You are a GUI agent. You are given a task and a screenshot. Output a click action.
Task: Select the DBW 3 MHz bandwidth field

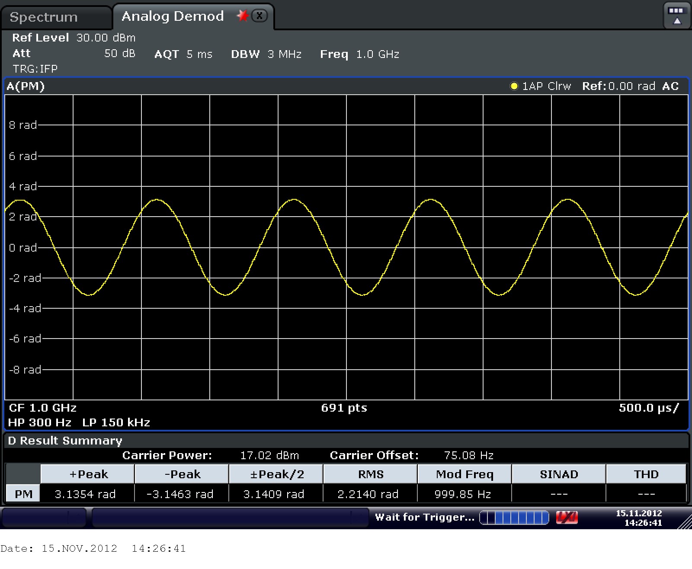pos(266,54)
